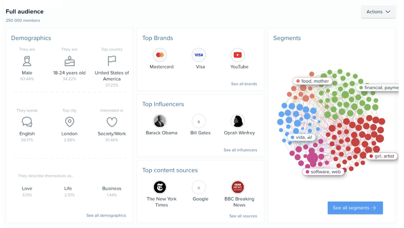Select the Visa brand icon
Image resolution: width=404 pixels, height=228 pixels.
click(x=199, y=55)
